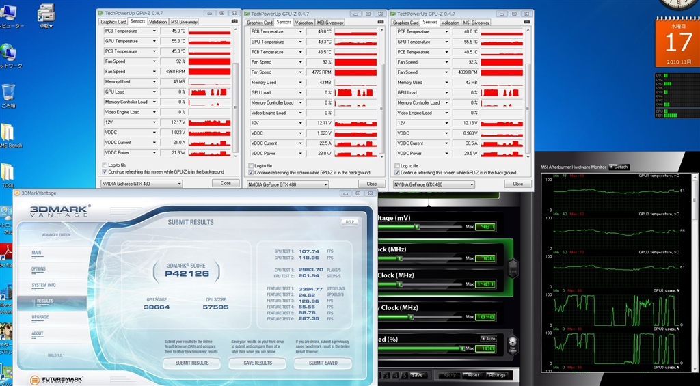Click the 1401 shader clock value field

click(485, 284)
